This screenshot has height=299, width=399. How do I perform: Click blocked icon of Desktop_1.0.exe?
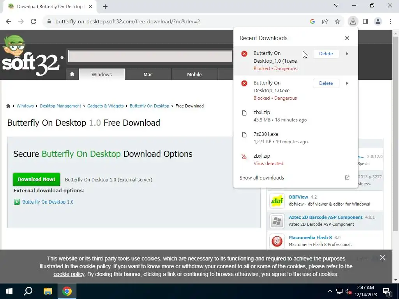click(244, 83)
